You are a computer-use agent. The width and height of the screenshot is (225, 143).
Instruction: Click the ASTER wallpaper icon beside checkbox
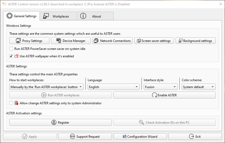[16, 56]
